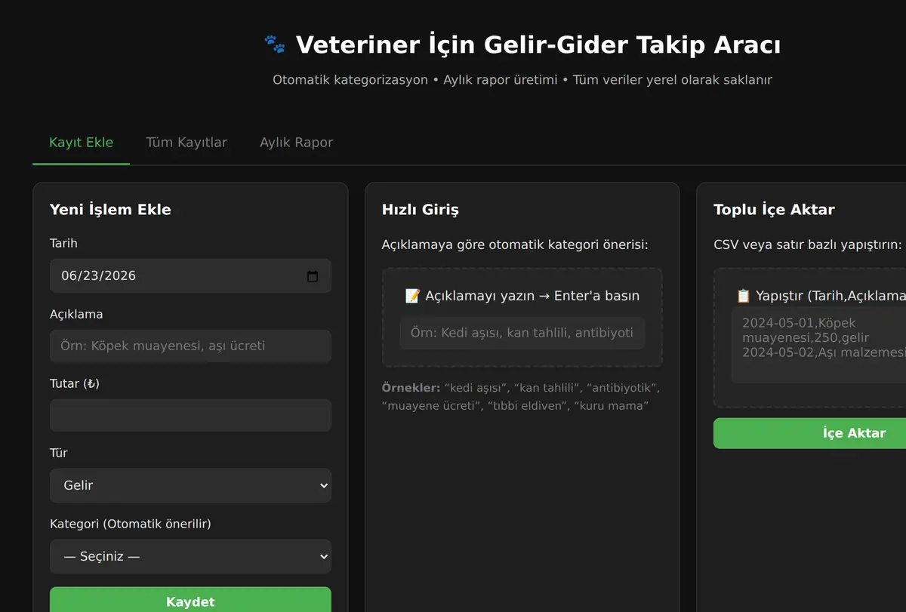
Task: Click the paw icon beside the page title
Action: tap(275, 45)
